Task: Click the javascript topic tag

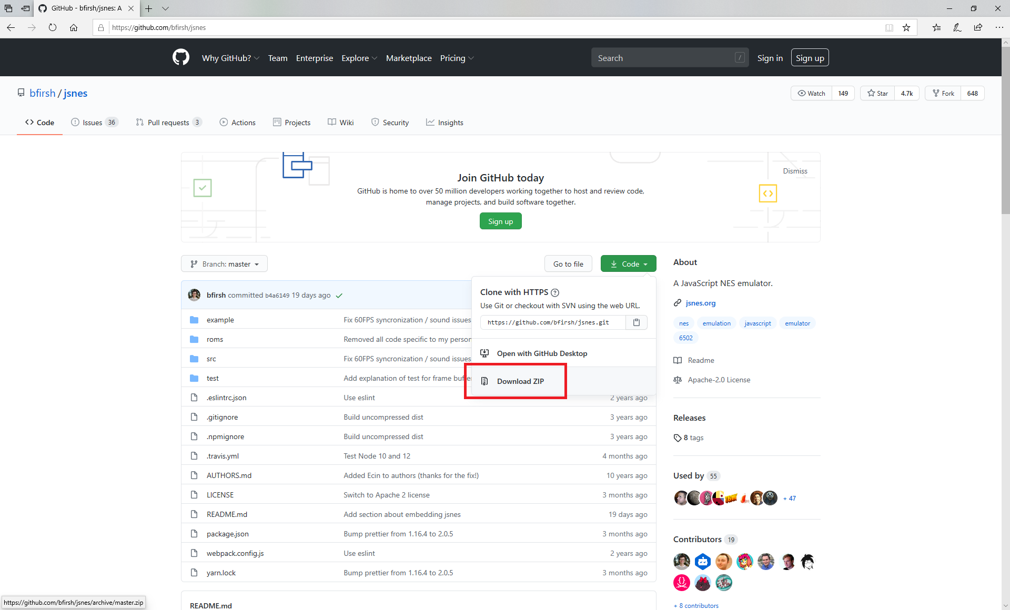Action: pyautogui.click(x=757, y=323)
